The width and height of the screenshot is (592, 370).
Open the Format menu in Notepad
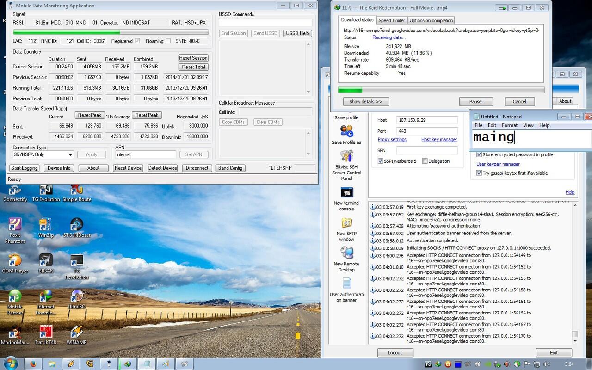[510, 125]
